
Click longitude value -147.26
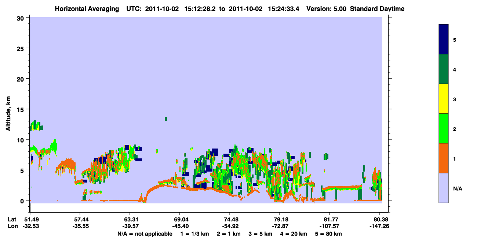pos(379,226)
